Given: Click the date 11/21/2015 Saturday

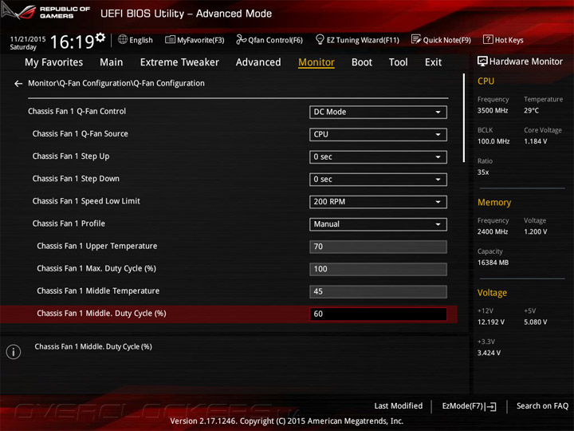Looking at the screenshot, I should (x=27, y=43).
